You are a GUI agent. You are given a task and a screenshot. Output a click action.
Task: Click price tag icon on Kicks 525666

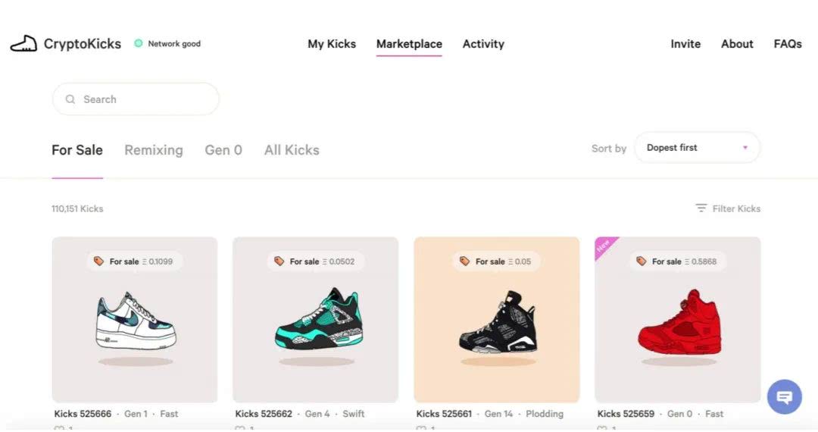click(98, 261)
